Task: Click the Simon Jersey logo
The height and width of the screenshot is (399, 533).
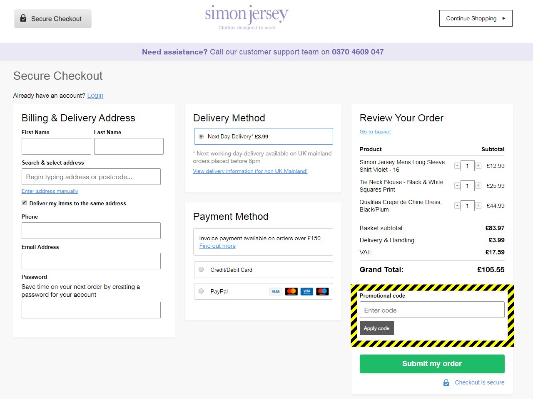Action: coord(247,17)
